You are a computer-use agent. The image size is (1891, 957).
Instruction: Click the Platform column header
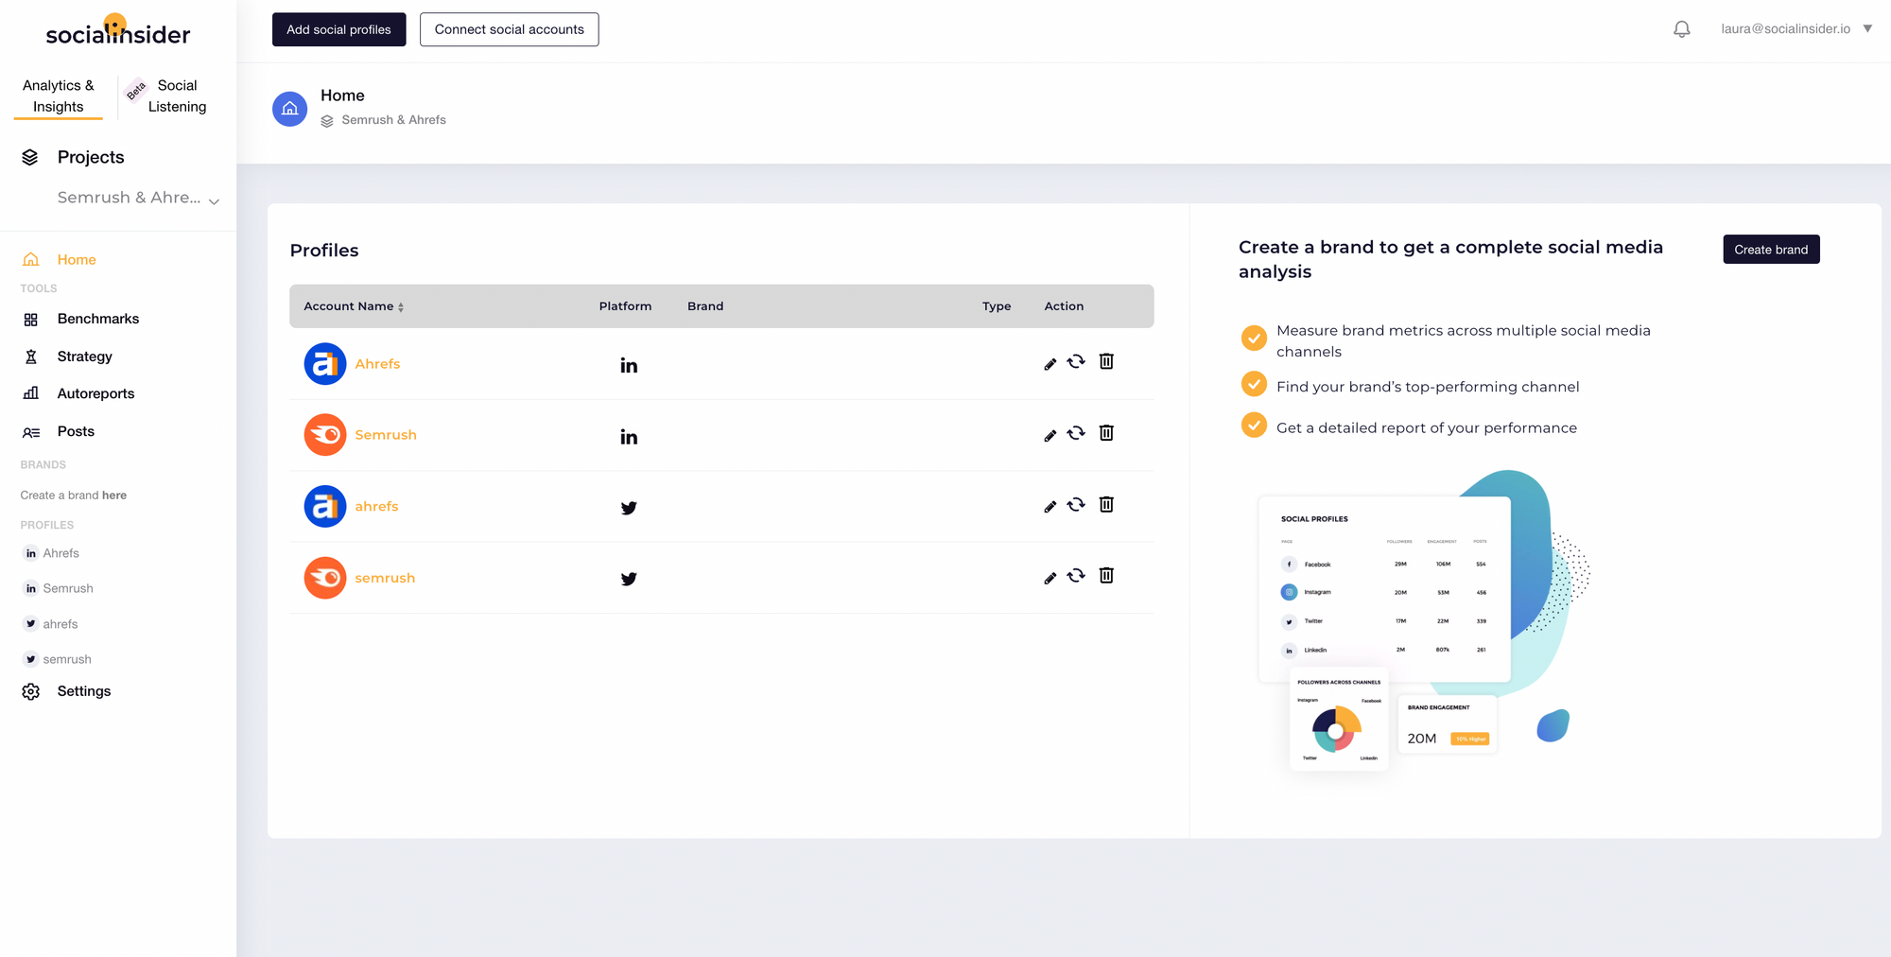(x=625, y=306)
